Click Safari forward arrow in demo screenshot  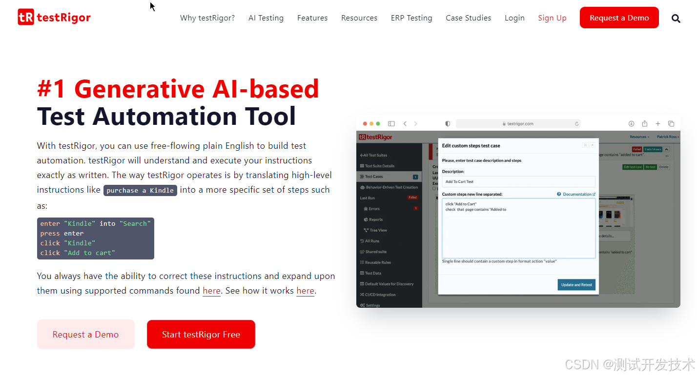click(x=415, y=124)
